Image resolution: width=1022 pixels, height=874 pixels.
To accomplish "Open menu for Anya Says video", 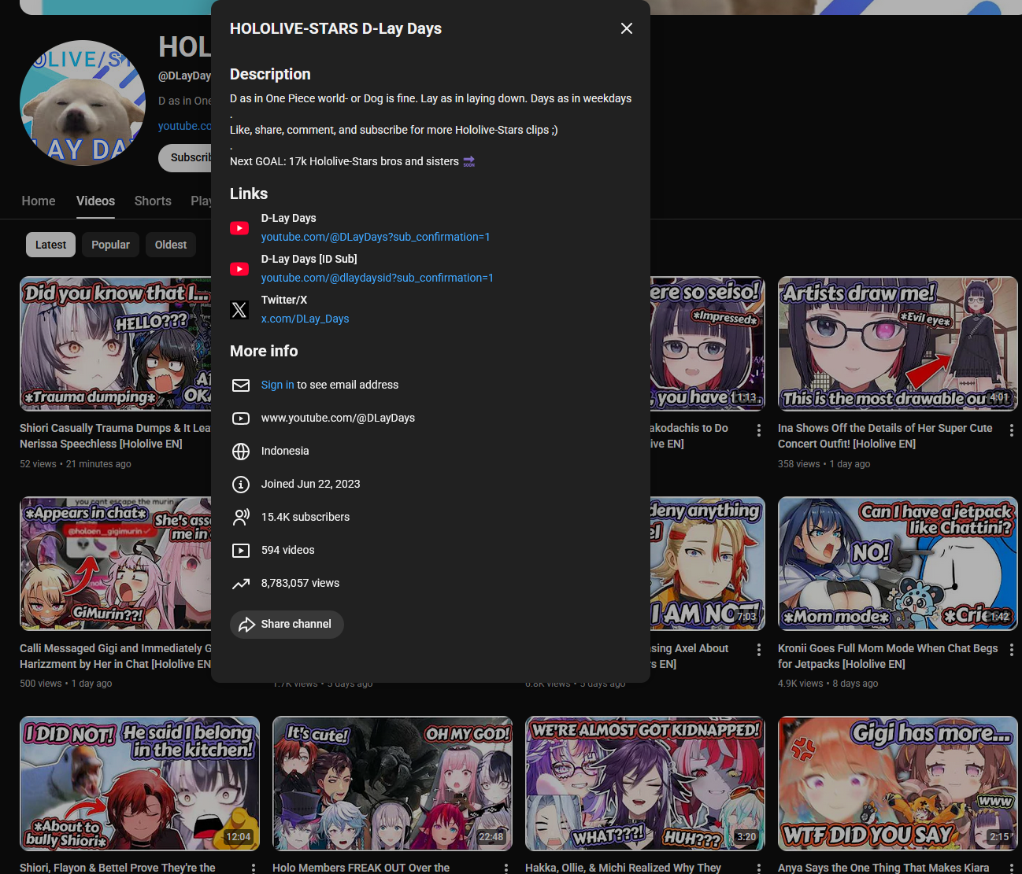I will click(x=1012, y=868).
